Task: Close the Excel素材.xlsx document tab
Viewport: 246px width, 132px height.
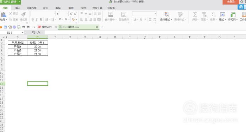Action: coord(97,27)
